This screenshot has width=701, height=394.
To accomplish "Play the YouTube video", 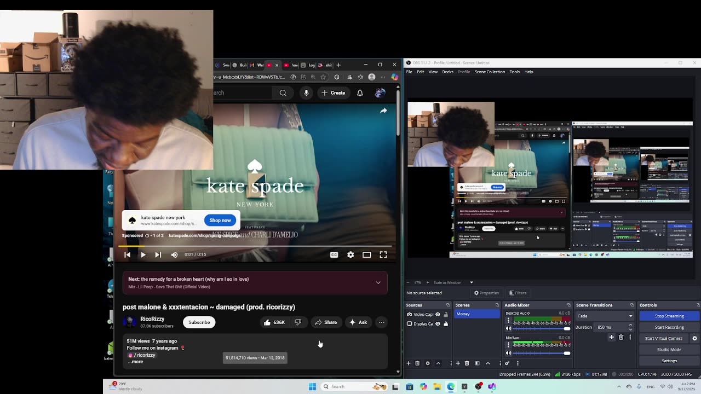I will point(143,254).
